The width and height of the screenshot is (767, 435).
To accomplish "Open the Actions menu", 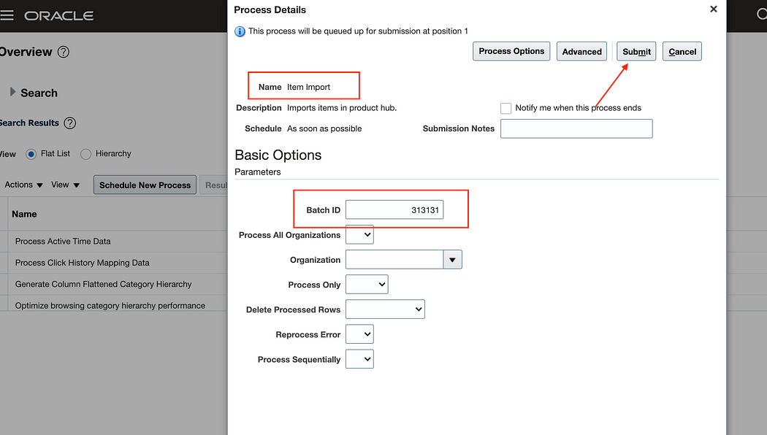I will click(23, 185).
